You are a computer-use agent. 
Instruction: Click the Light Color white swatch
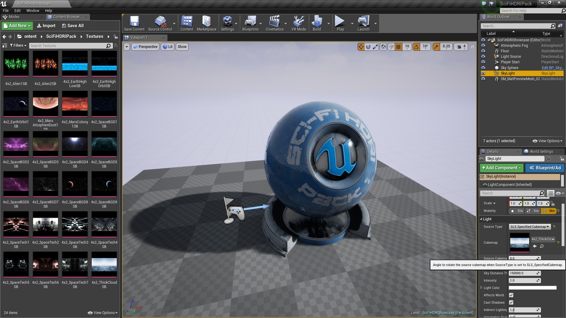[532, 288]
